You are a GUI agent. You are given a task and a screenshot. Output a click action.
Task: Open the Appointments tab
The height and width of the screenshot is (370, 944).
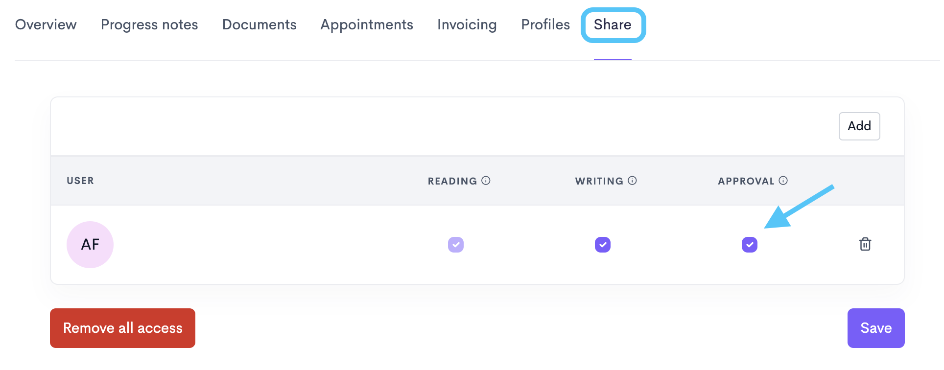click(367, 24)
